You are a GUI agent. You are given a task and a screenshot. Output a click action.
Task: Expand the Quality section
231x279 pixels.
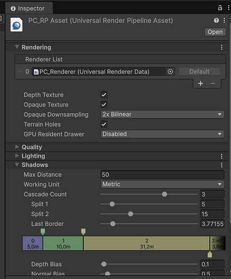(32, 147)
